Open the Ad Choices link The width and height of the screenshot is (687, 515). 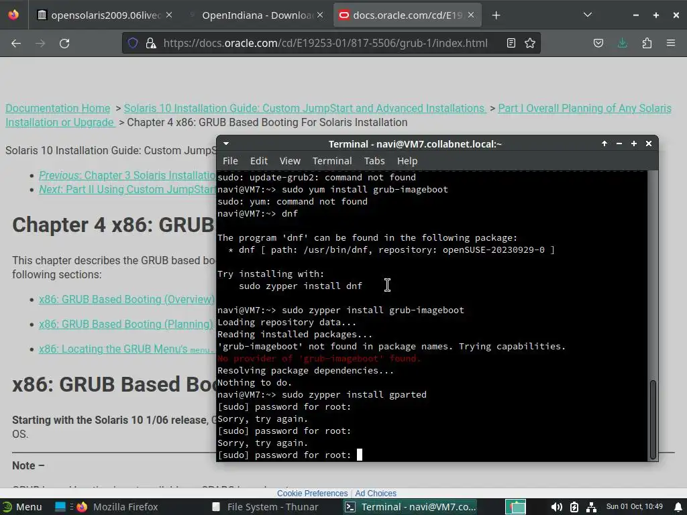[376, 493]
